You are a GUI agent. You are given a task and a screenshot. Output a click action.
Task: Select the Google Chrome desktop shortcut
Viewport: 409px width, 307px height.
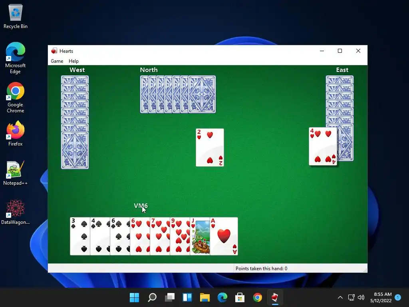coord(16,98)
